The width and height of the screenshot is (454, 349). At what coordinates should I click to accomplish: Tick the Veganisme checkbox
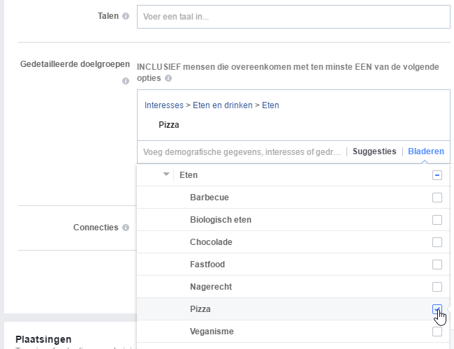tap(437, 332)
